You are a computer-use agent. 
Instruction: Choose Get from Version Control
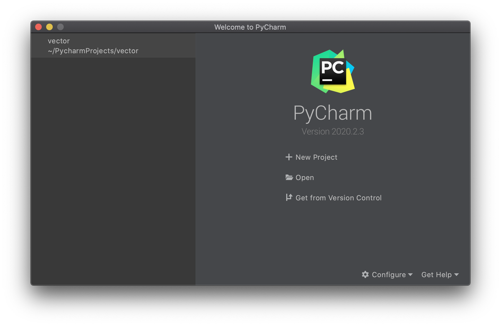(x=334, y=198)
